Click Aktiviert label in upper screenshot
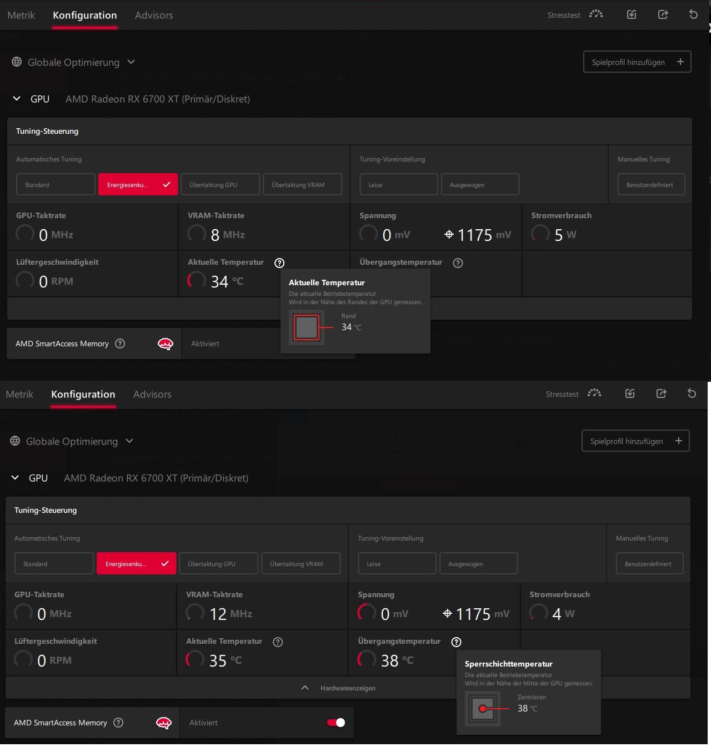The width and height of the screenshot is (711, 747). 205,344
